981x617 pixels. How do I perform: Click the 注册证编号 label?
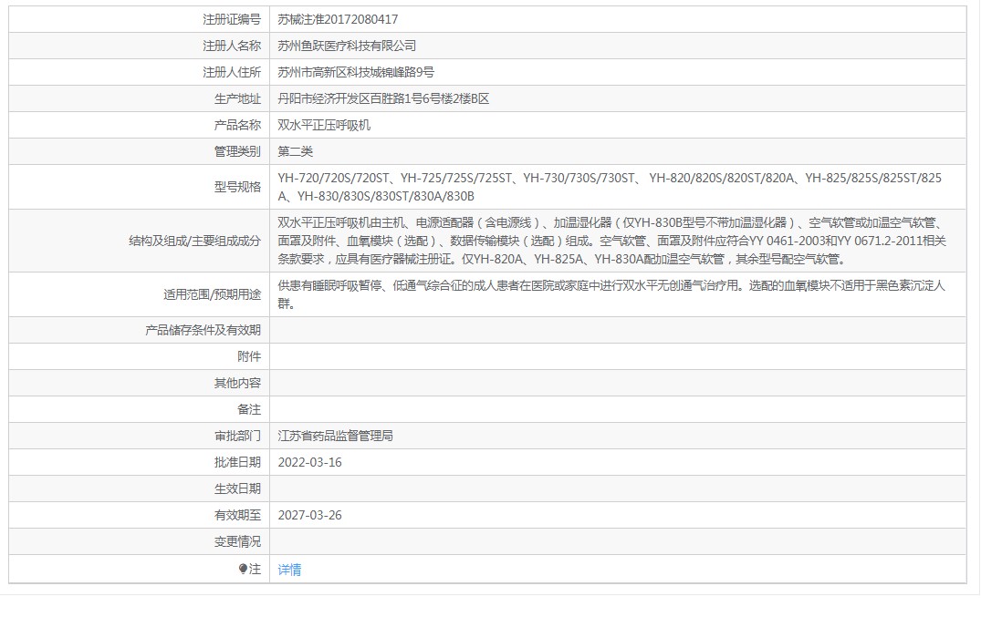point(232,19)
